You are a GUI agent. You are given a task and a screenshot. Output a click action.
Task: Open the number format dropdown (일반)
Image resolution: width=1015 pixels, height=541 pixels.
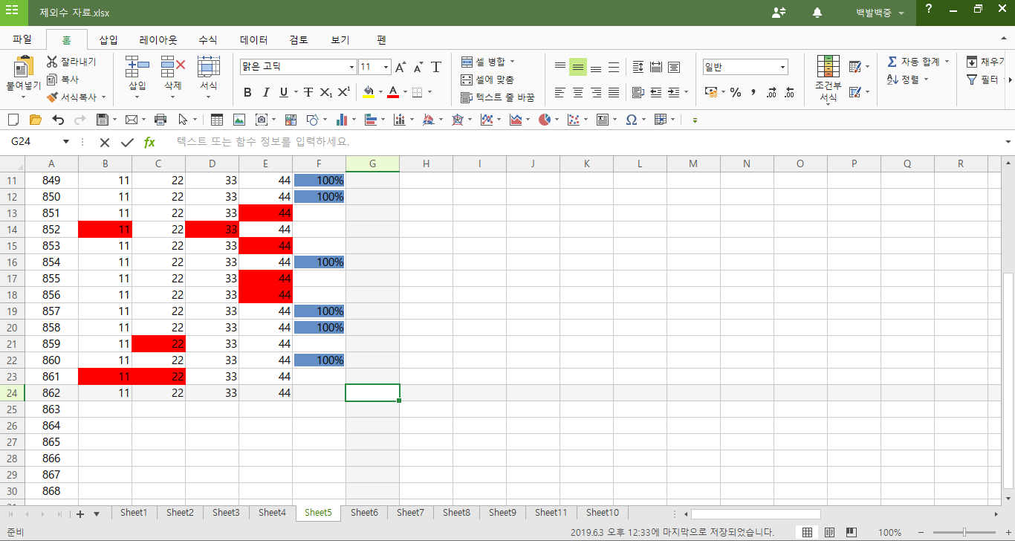(x=783, y=67)
